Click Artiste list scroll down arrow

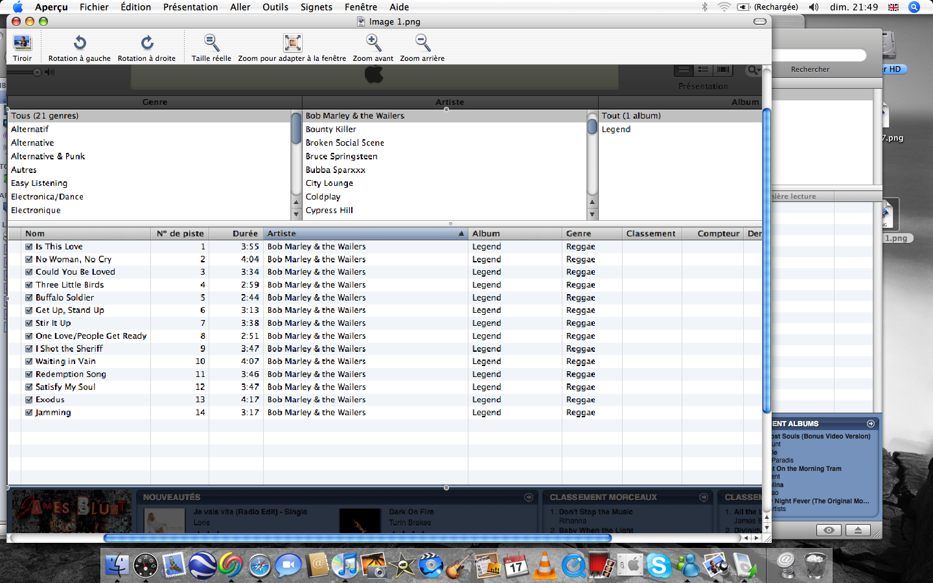click(x=592, y=214)
